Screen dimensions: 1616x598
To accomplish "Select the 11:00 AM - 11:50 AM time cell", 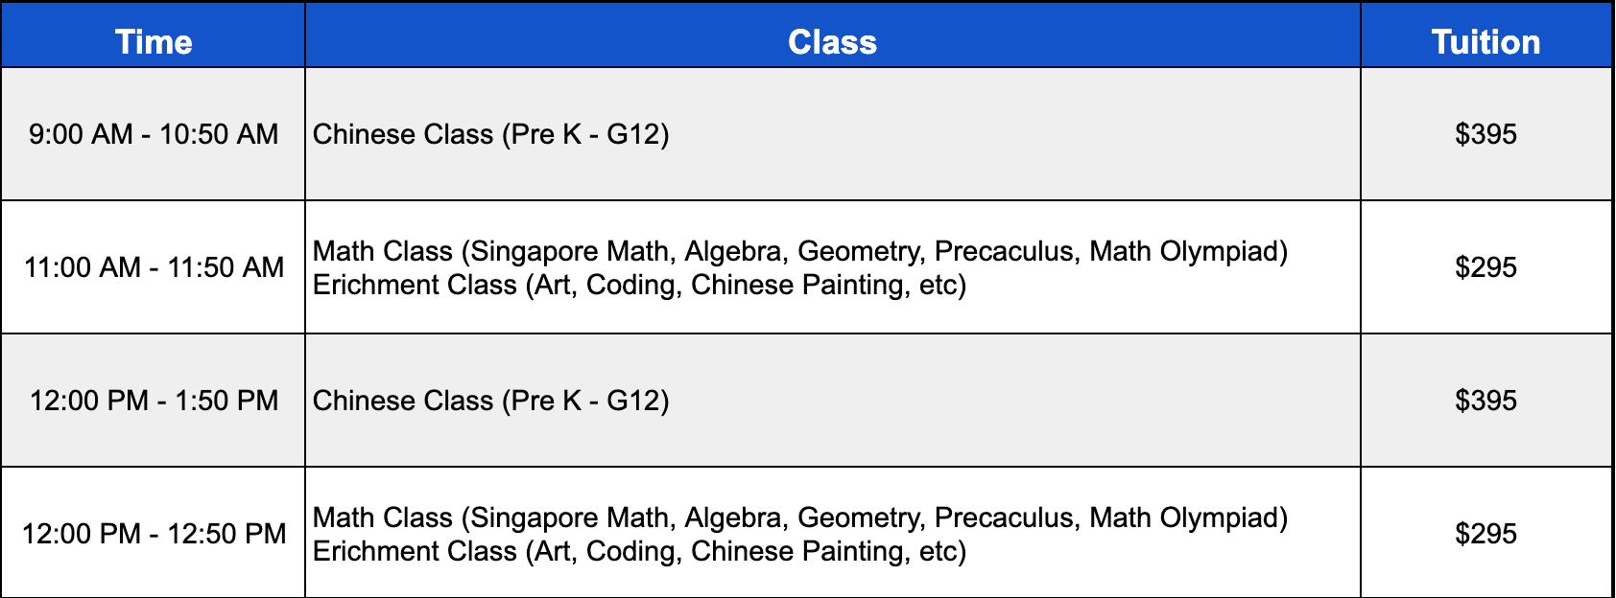I will click(x=154, y=267).
